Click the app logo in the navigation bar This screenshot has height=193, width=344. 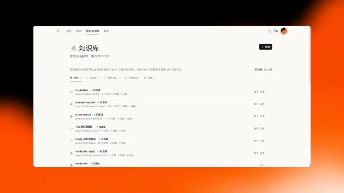point(57,31)
